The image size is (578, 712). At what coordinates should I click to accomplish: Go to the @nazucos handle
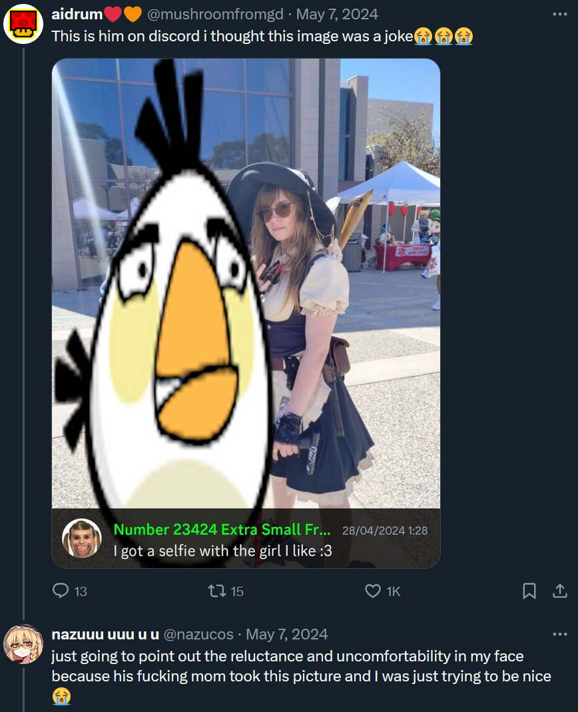pyautogui.click(x=198, y=634)
